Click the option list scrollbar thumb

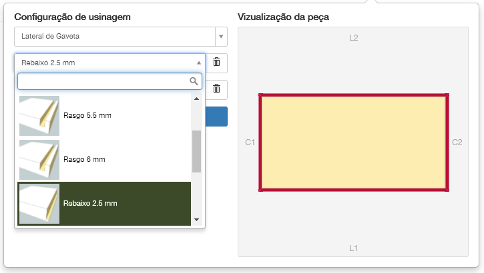(196, 151)
